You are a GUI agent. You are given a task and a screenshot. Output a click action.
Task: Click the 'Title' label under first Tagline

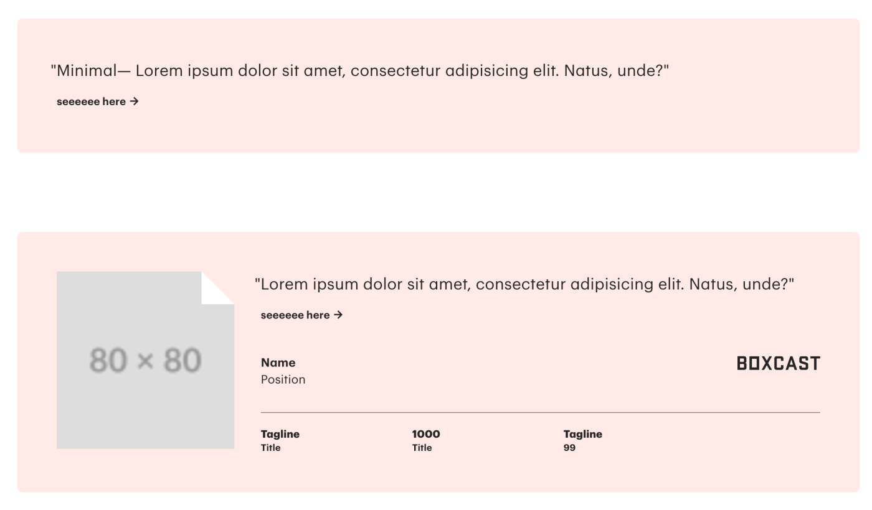270,448
